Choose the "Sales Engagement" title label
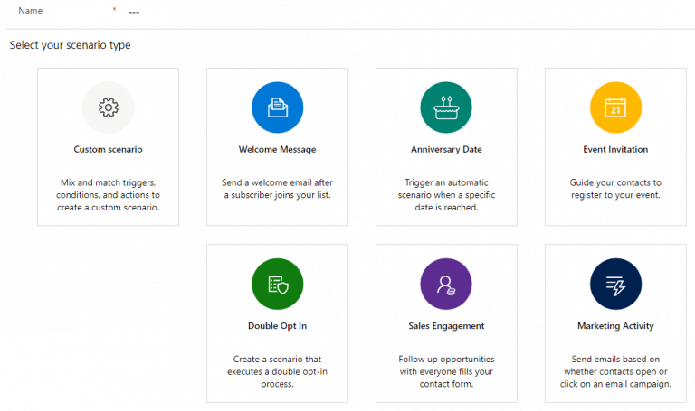This screenshot has height=411, width=695. tap(446, 326)
